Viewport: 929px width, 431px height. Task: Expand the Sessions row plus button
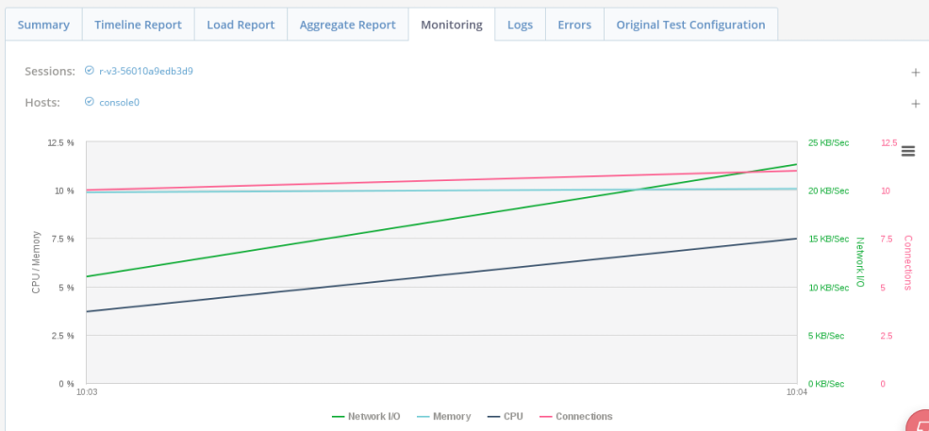[915, 72]
